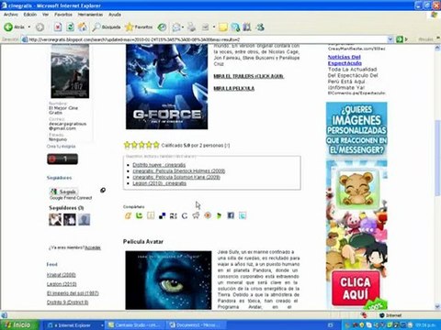This screenshot has height=330, width=441.
Task: Click MIRA EL TRAILERS link
Action: tap(248, 76)
